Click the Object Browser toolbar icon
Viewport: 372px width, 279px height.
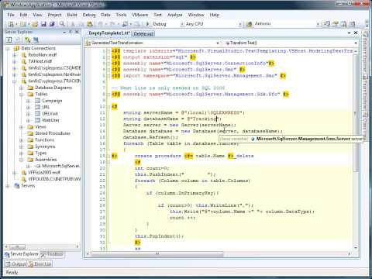click(x=343, y=24)
